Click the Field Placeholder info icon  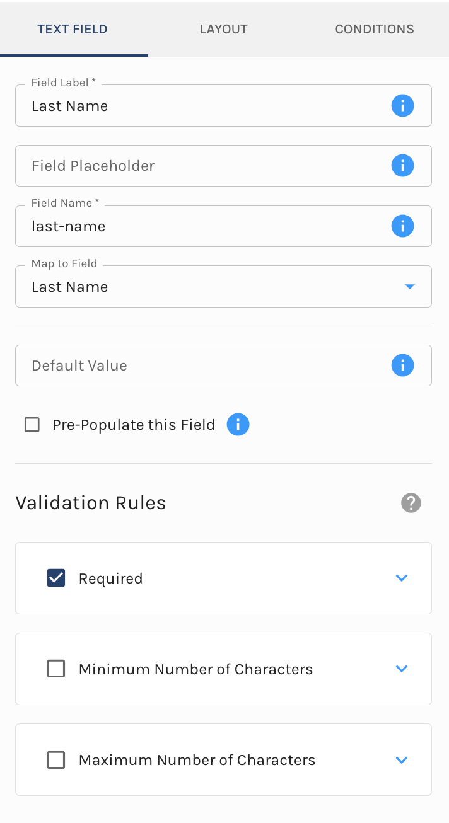coord(402,166)
